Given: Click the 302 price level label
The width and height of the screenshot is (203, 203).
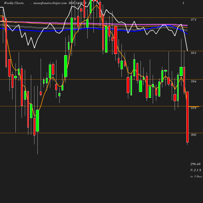Looking at the screenshot, I should (x=193, y=135).
